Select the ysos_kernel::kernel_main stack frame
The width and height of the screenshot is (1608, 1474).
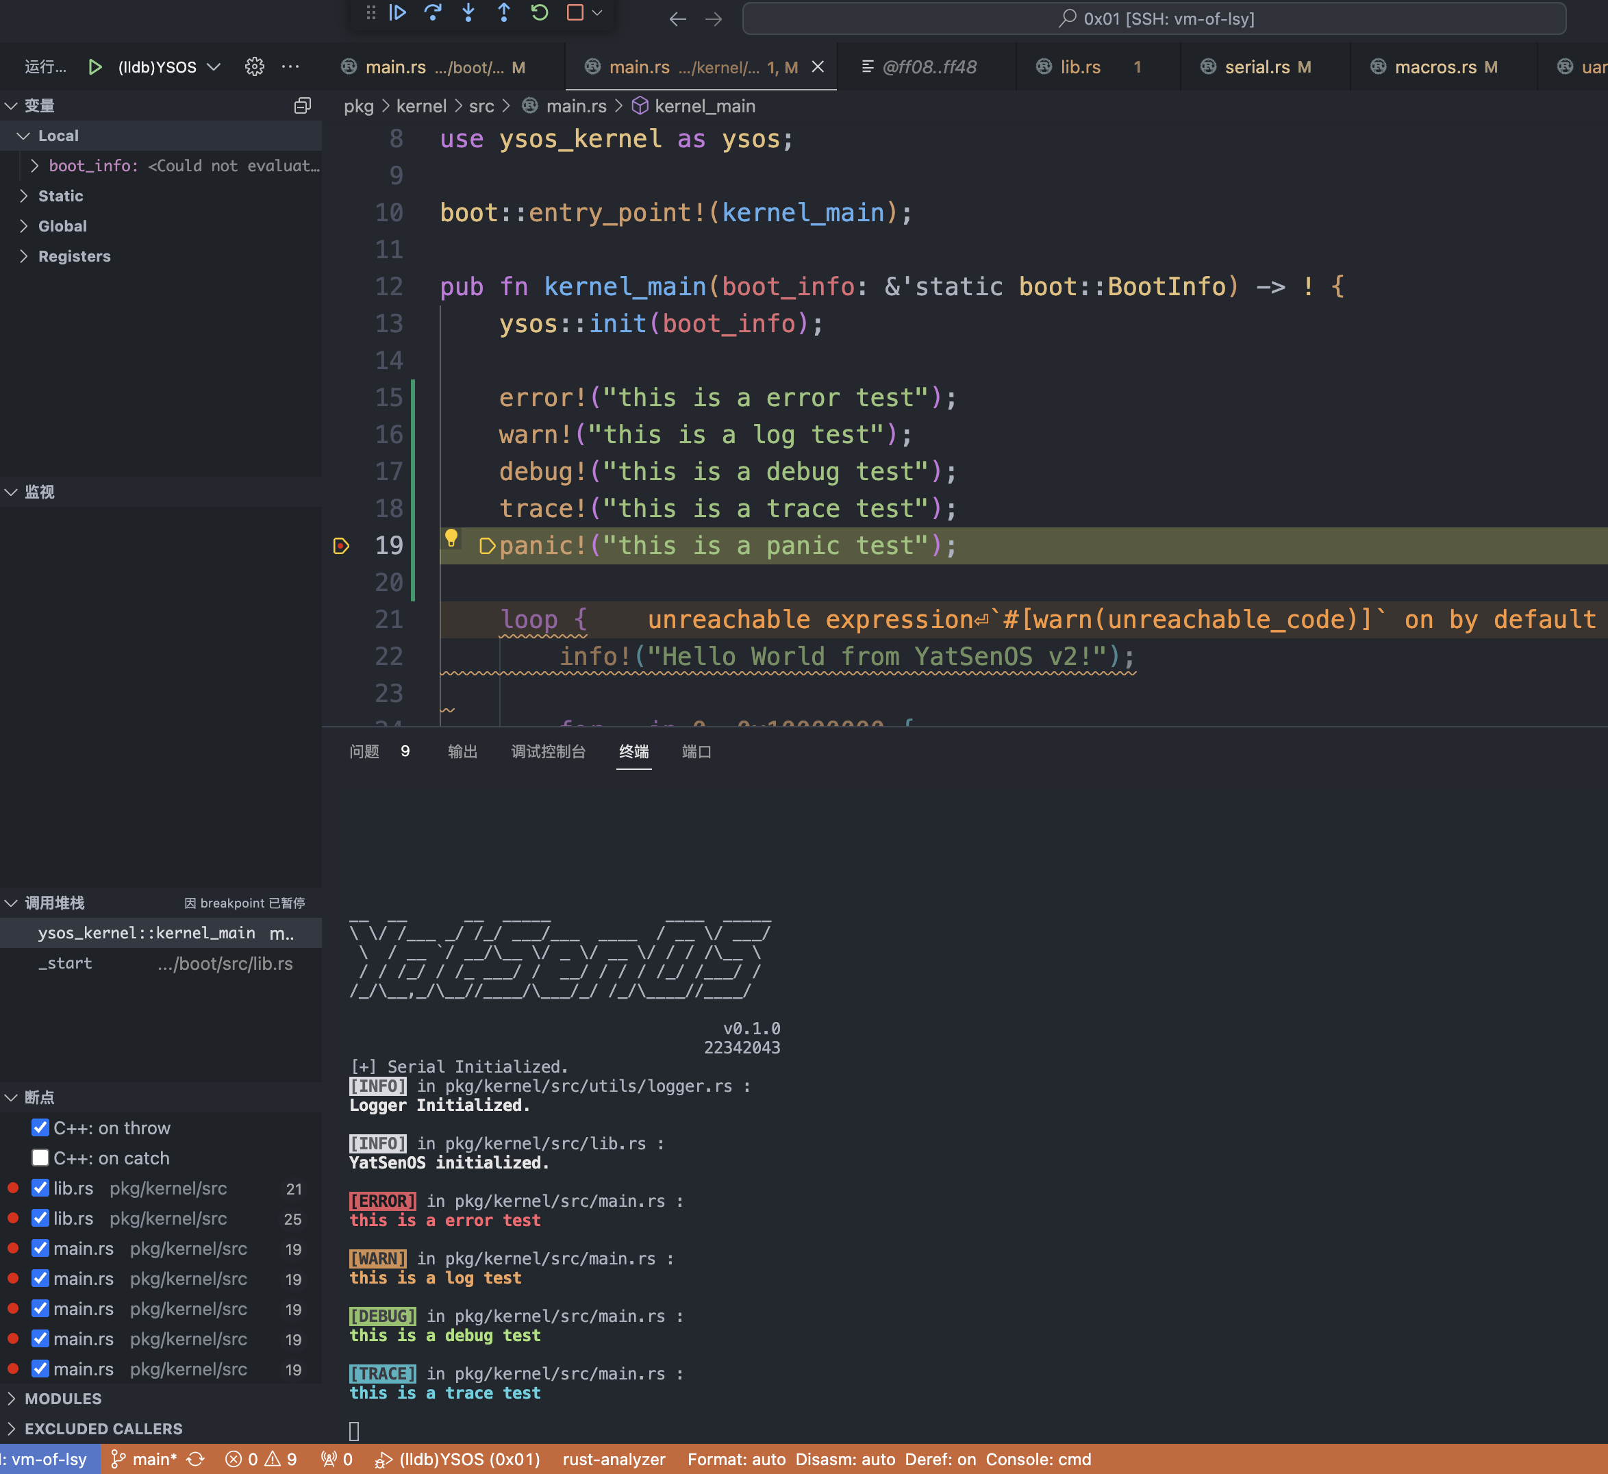(x=160, y=933)
